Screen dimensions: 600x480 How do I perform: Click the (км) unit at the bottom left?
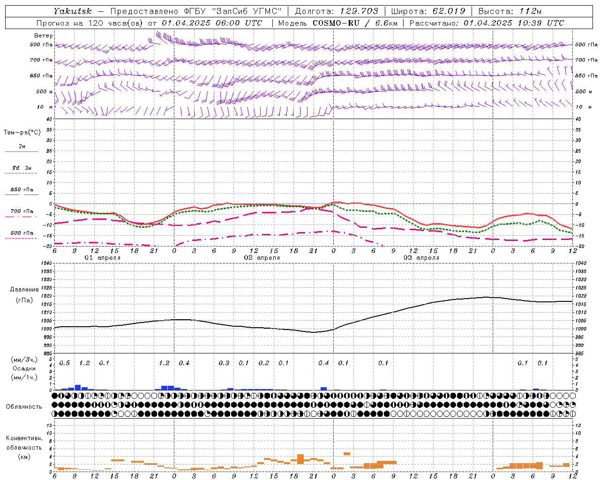(x=24, y=457)
